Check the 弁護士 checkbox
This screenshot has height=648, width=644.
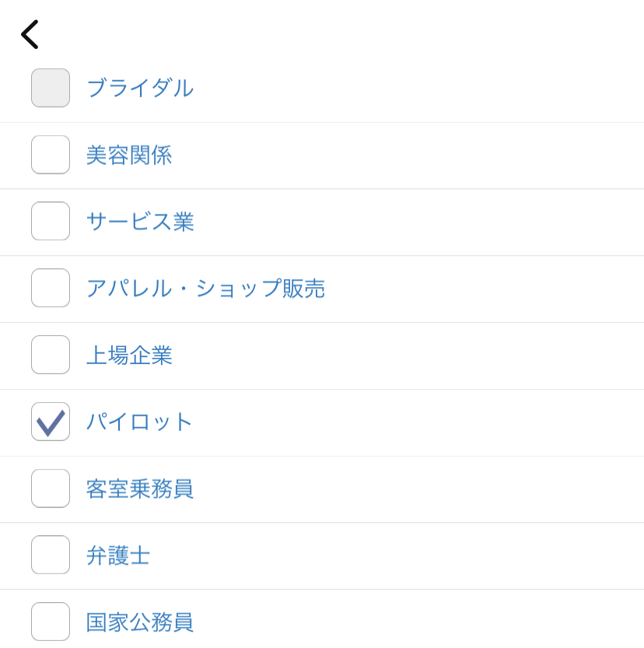51,555
